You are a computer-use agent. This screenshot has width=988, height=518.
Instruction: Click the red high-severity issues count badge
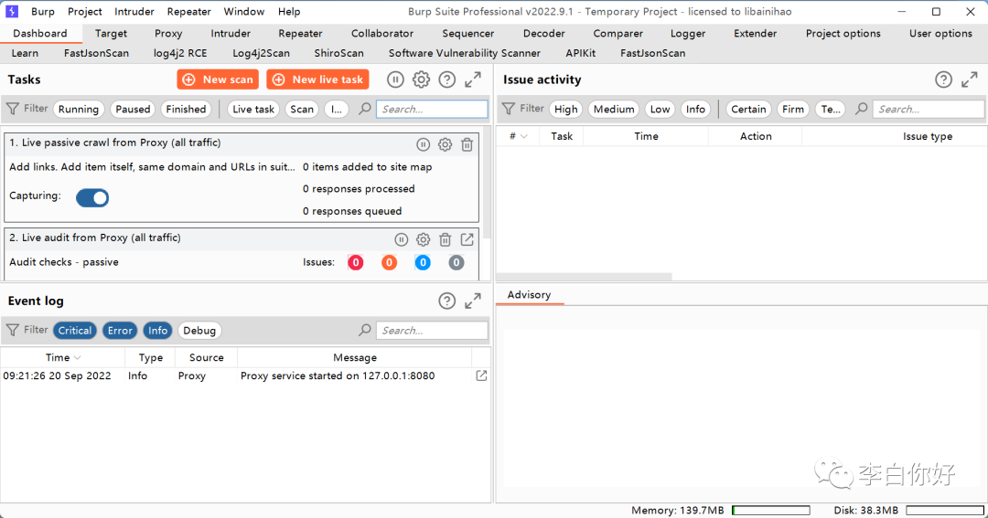click(x=355, y=262)
